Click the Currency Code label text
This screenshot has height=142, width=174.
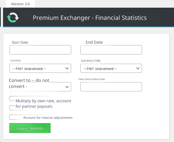coord(91,61)
